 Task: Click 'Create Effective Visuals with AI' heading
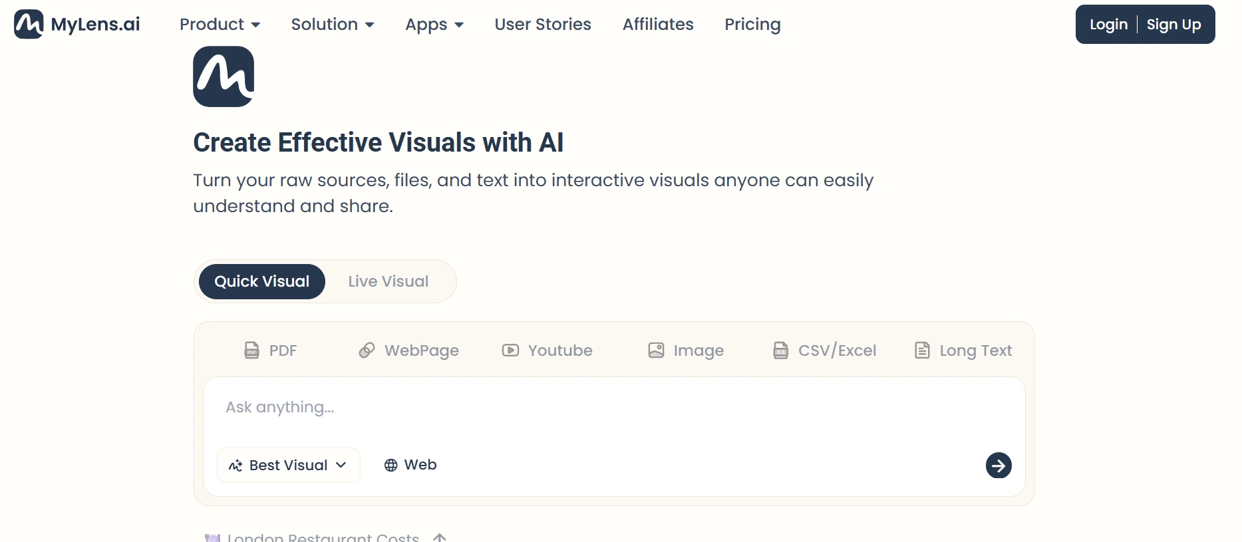point(379,142)
